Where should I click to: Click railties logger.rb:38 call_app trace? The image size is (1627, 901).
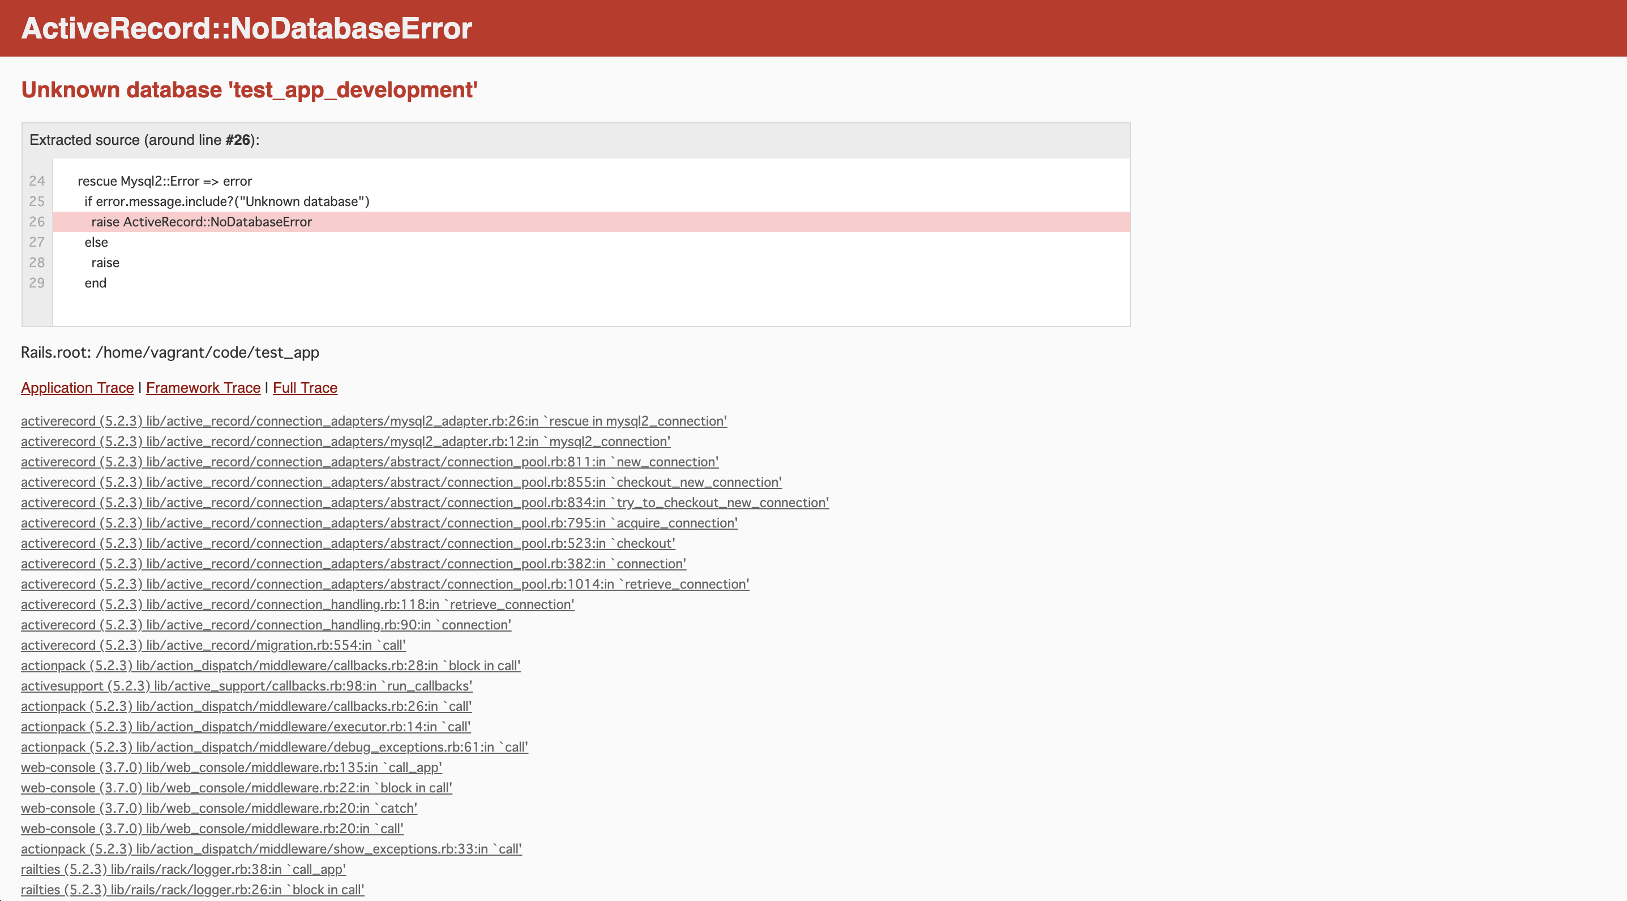(183, 869)
